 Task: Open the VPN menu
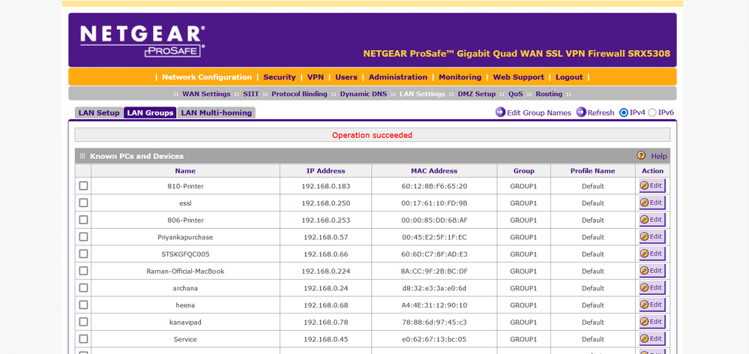tap(315, 77)
